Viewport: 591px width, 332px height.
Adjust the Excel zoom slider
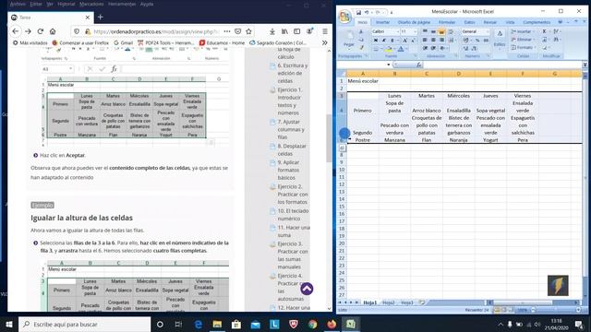click(x=556, y=310)
